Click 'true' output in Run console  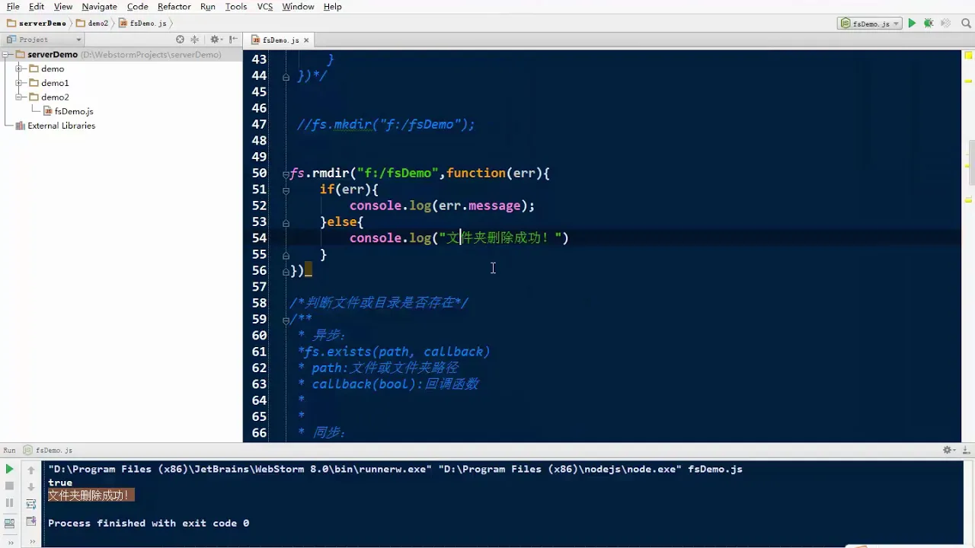coord(60,483)
